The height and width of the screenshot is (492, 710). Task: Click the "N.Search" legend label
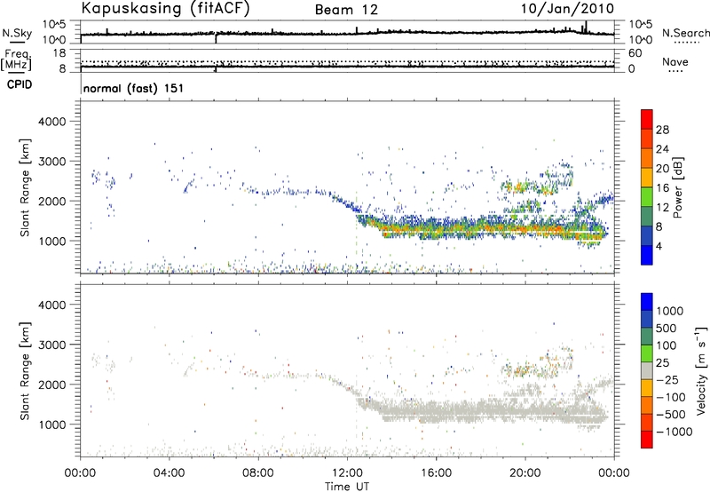pyautogui.click(x=685, y=33)
